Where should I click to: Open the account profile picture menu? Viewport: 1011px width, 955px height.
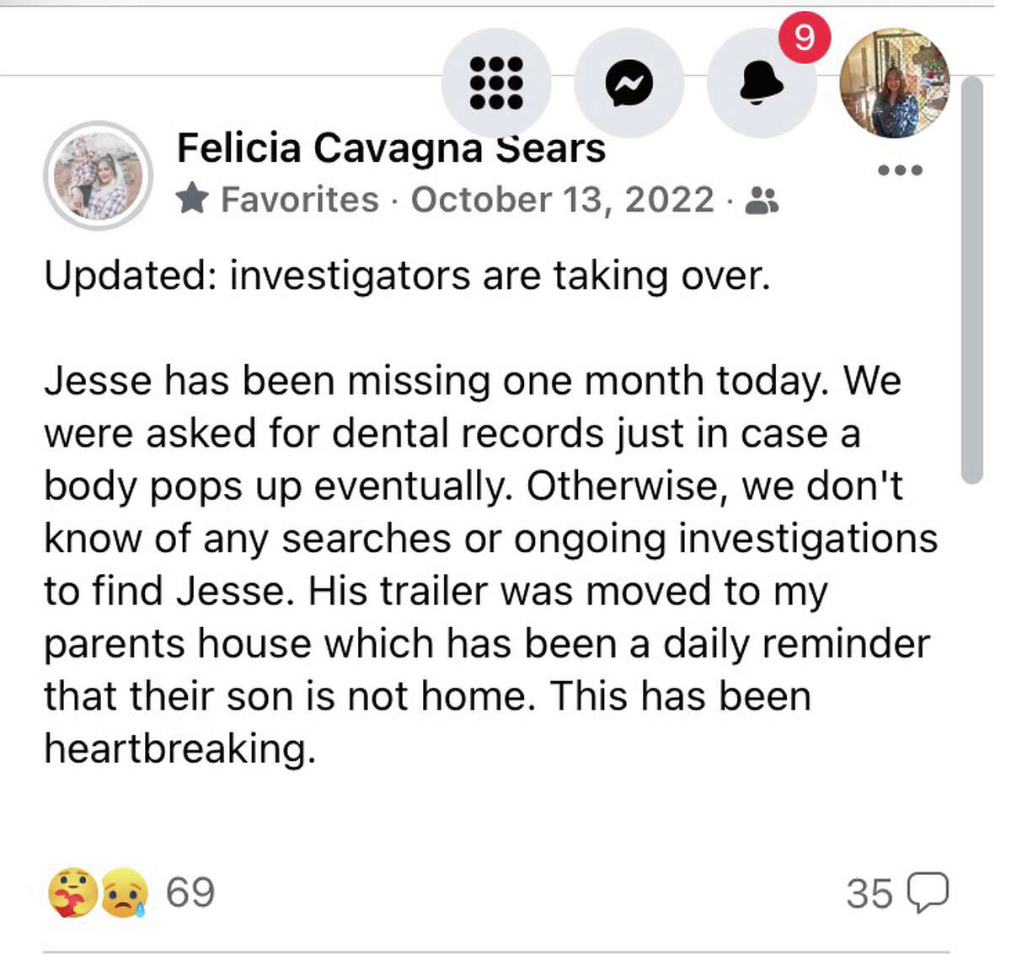[x=895, y=83]
